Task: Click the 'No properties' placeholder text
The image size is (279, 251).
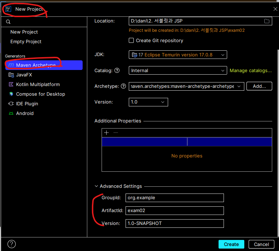Action: [187, 156]
